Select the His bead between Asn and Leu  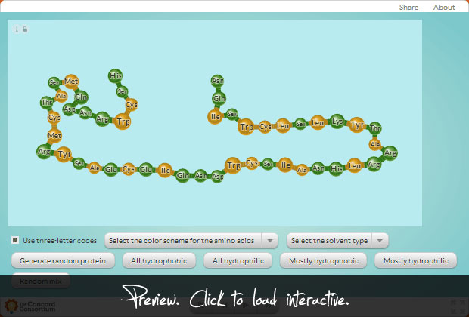point(336,168)
